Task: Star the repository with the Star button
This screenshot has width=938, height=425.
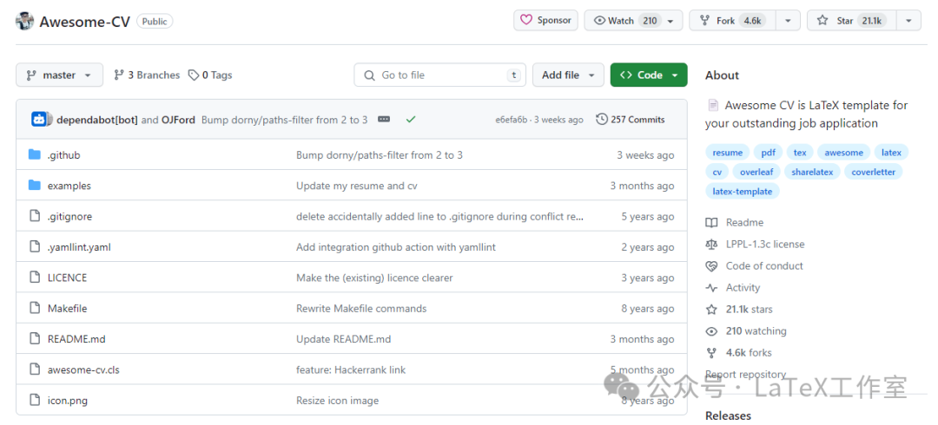Action: pyautogui.click(x=853, y=20)
